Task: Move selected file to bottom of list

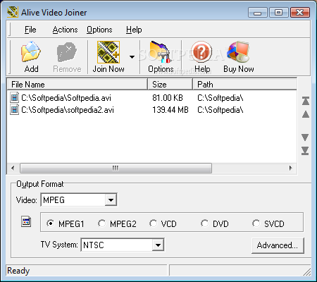Action: (x=305, y=151)
